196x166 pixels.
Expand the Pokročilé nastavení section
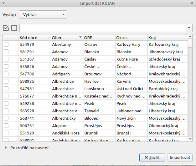[6, 148]
